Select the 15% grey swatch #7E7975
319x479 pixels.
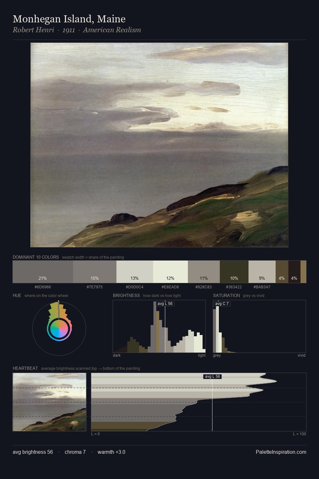click(95, 272)
